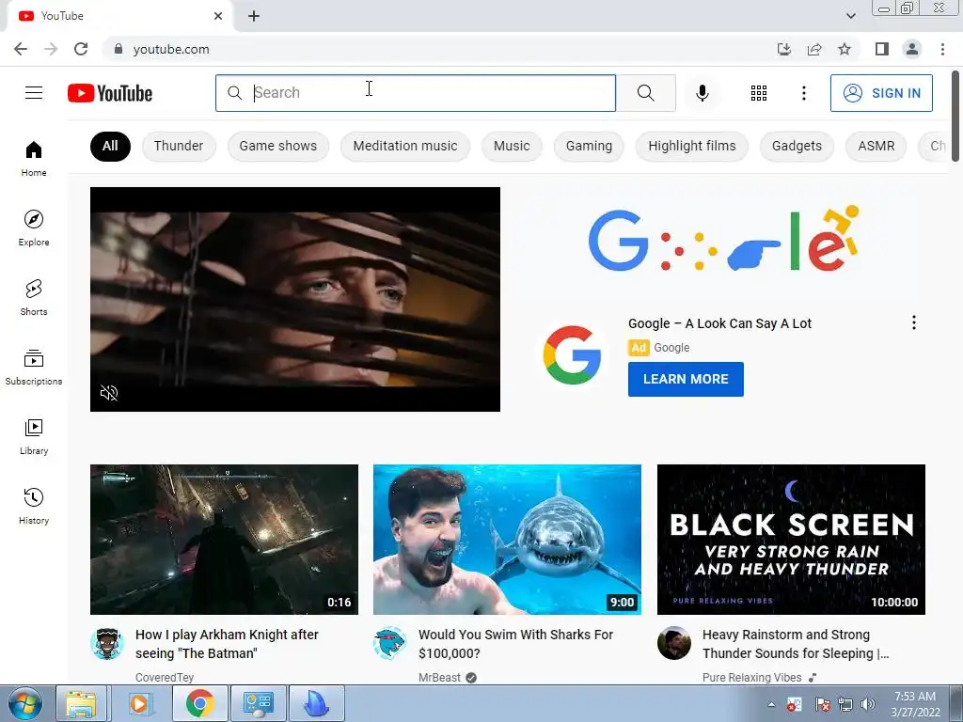This screenshot has width=963, height=722.
Task: Open volume control in system tray
Action: point(868,704)
